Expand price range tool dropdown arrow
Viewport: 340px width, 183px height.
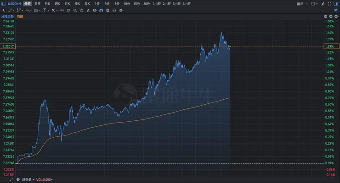48,11
